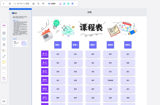Viewport: 160px width, 105px height.
Task: Select the Frame tool
Action: (x=4, y=33)
